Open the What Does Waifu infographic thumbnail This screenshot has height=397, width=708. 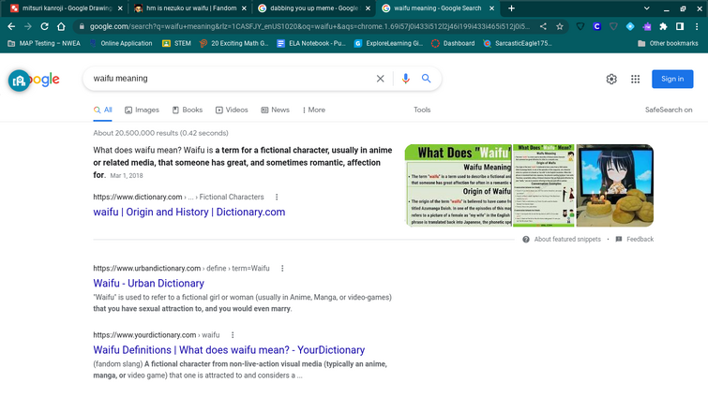(459, 185)
